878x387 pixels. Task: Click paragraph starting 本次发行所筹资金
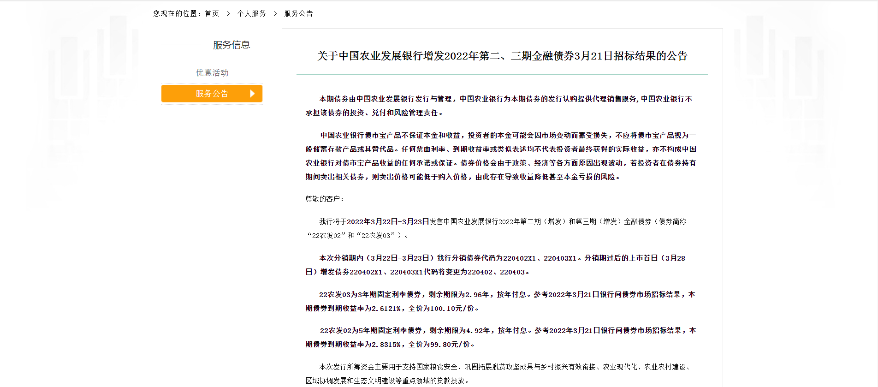coord(499,374)
